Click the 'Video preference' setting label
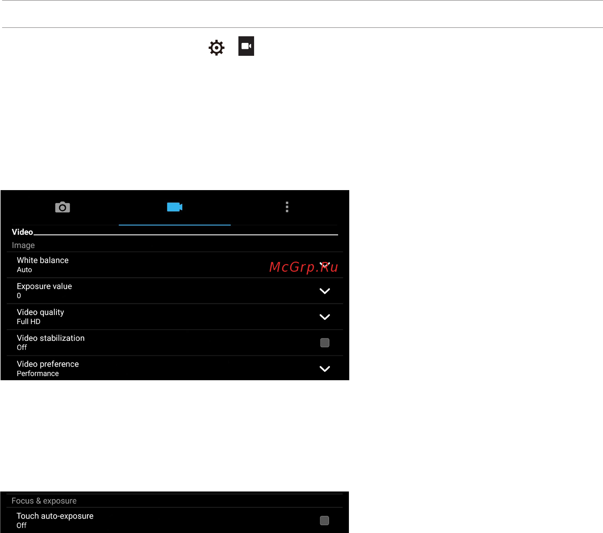The image size is (603, 533). click(x=48, y=364)
